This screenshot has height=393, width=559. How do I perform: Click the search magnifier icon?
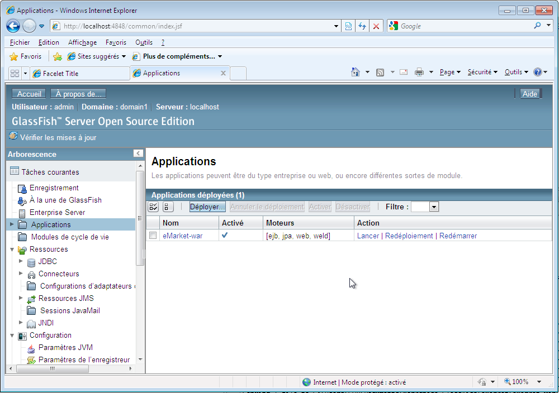pyautogui.click(x=537, y=26)
